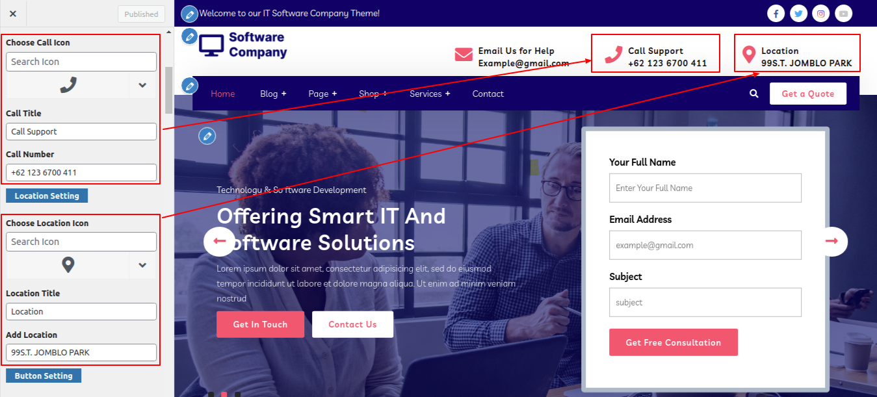877x397 pixels.
Task: Open the Facebook social icon
Action: (776, 13)
